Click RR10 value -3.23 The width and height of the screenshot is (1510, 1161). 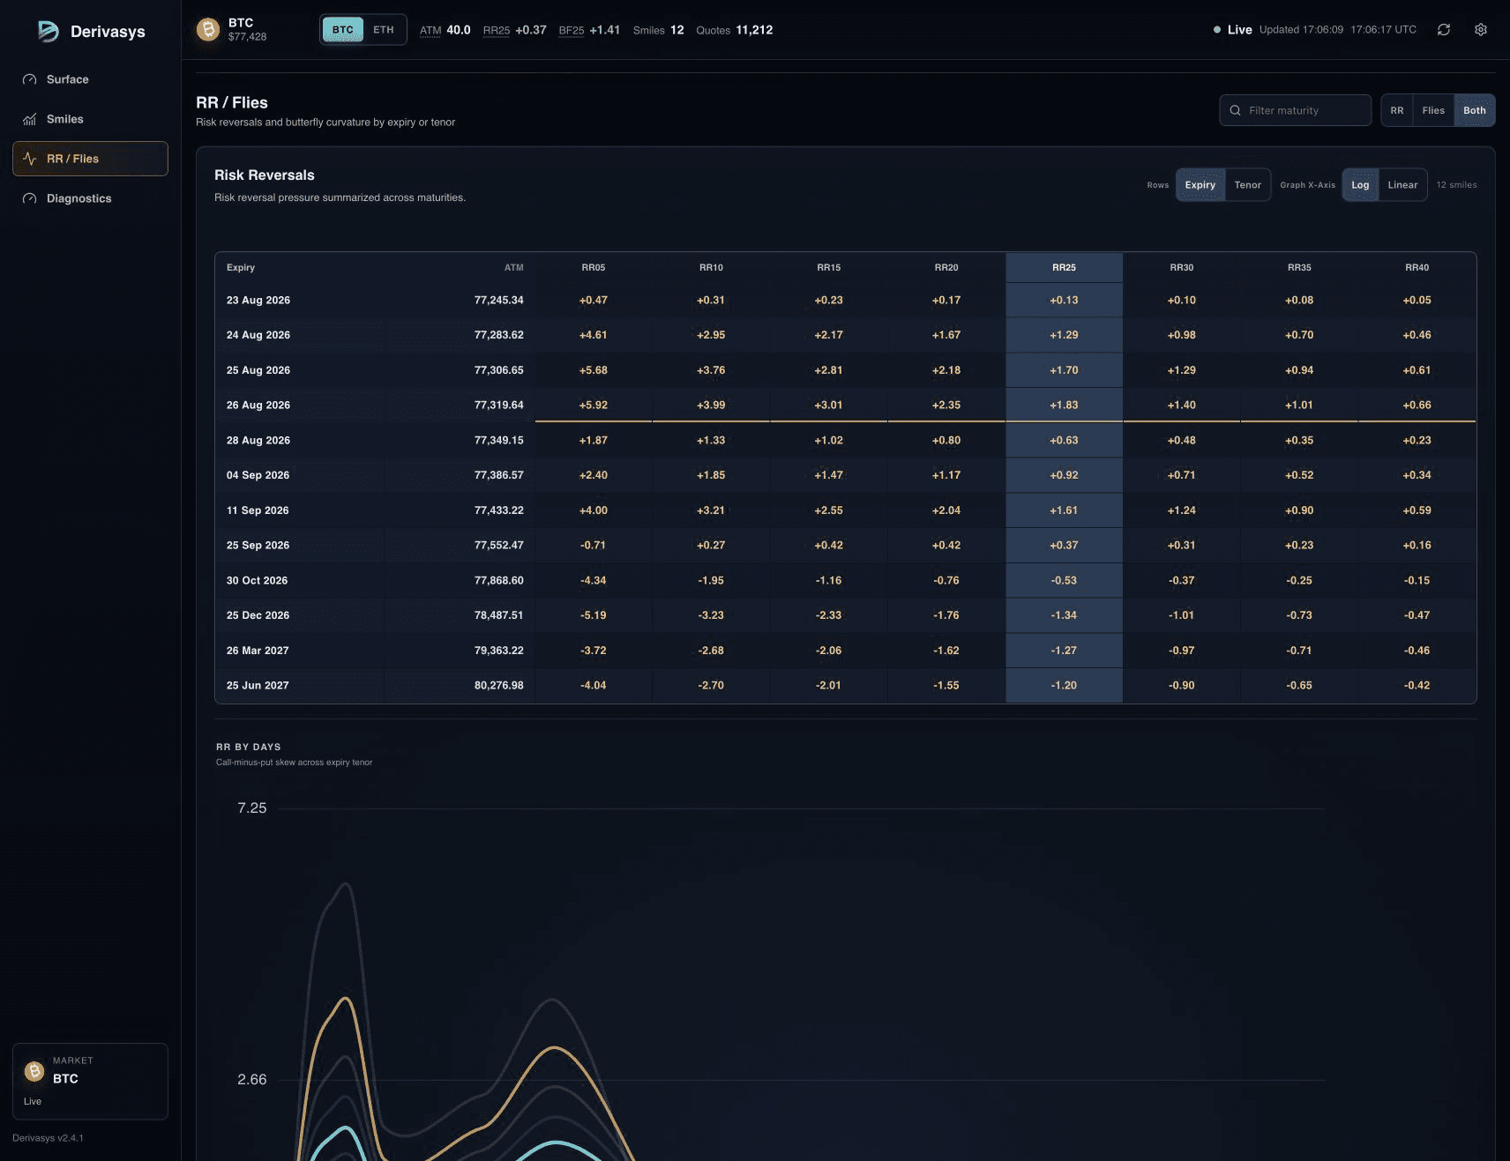711,615
